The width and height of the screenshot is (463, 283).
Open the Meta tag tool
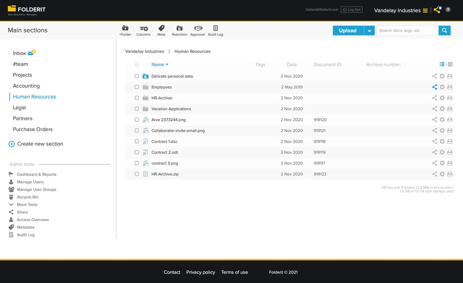pyautogui.click(x=161, y=31)
